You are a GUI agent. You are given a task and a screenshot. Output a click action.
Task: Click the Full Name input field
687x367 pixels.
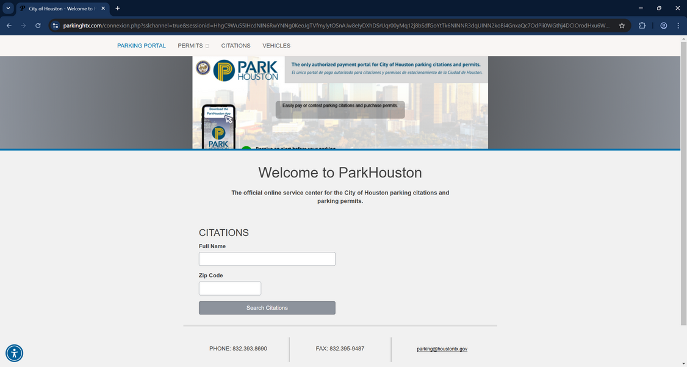click(x=267, y=258)
